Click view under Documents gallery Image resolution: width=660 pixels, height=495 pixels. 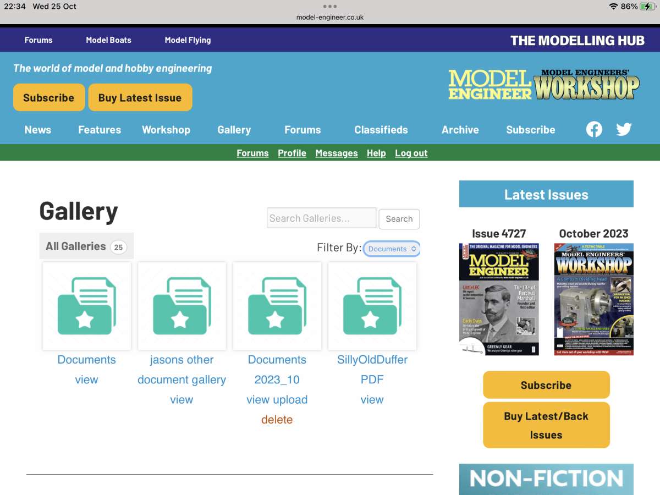[x=86, y=380]
